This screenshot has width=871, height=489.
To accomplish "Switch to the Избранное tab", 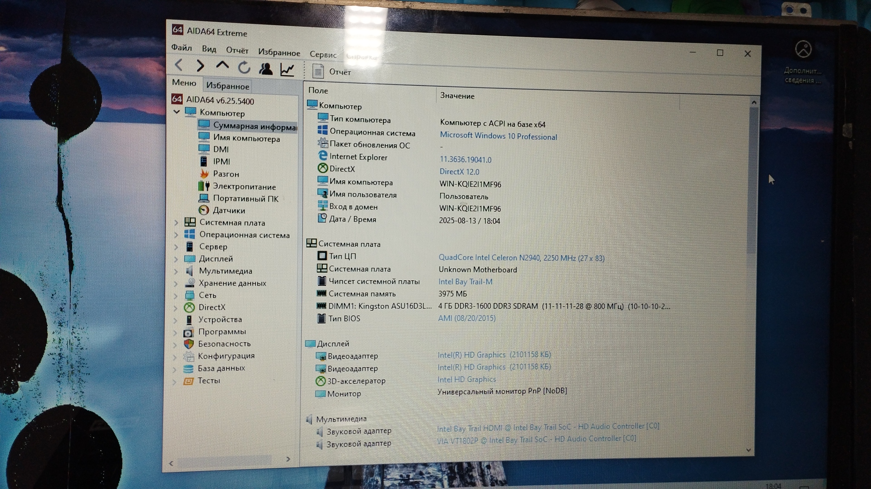I will click(x=228, y=86).
